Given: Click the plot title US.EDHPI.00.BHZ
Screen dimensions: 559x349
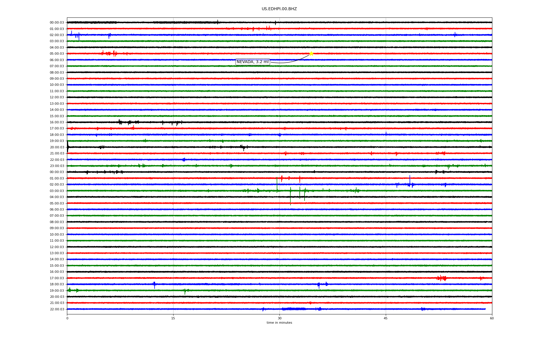Looking at the screenshot, I should (279, 9).
